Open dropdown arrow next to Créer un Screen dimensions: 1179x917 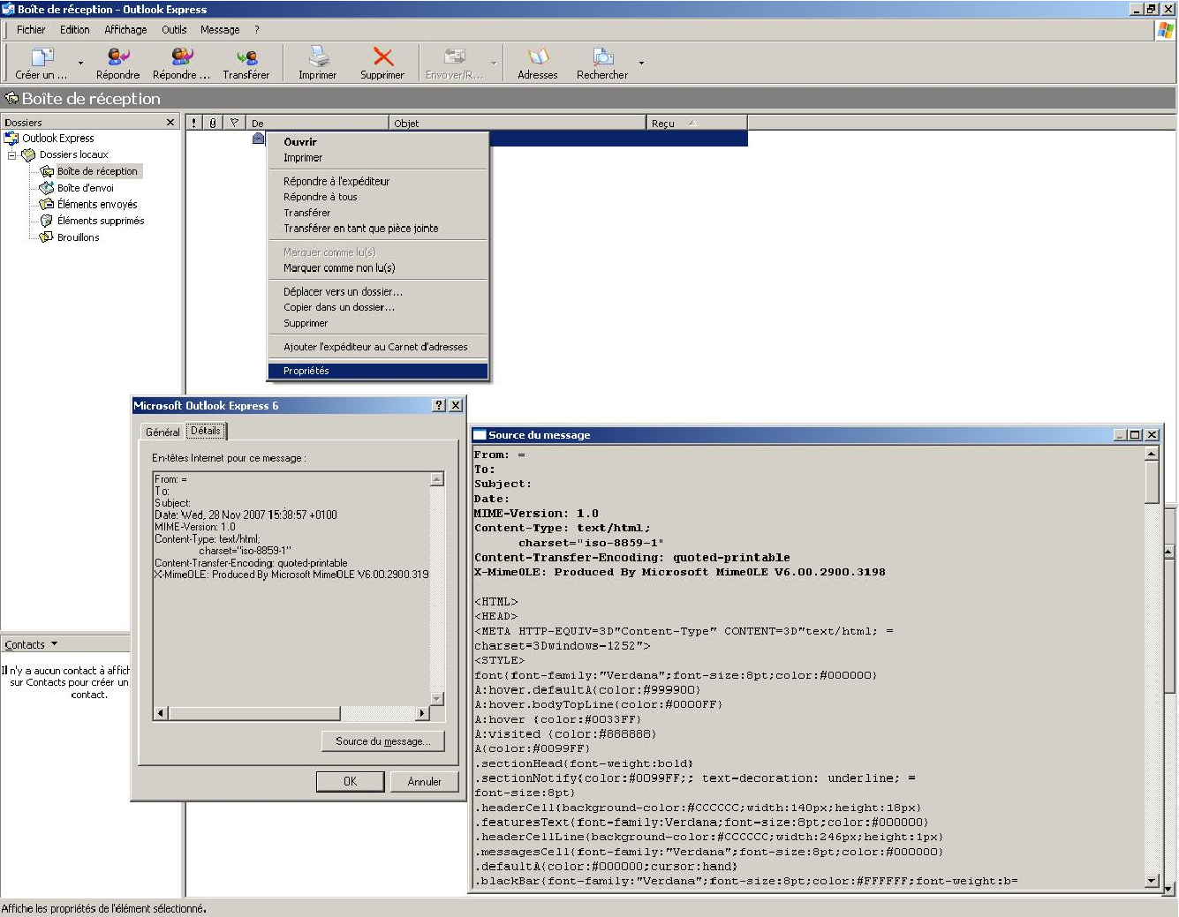80,64
